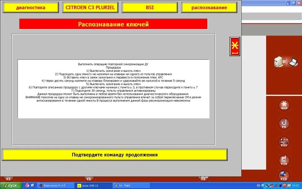Click line '4) Через десять секунд нажмите'
Image resolution: width=302 pixels, height=189 pixels.
pyautogui.click(x=113, y=81)
